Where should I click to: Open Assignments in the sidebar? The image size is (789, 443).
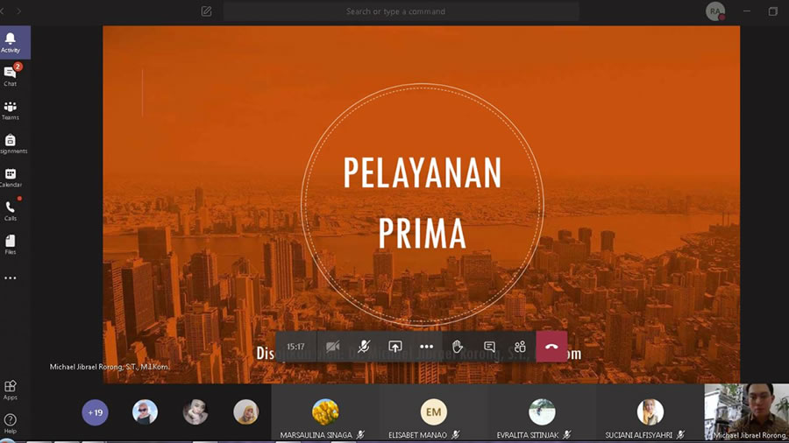click(x=11, y=144)
